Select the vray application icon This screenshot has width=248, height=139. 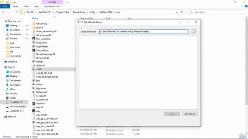click(34, 111)
